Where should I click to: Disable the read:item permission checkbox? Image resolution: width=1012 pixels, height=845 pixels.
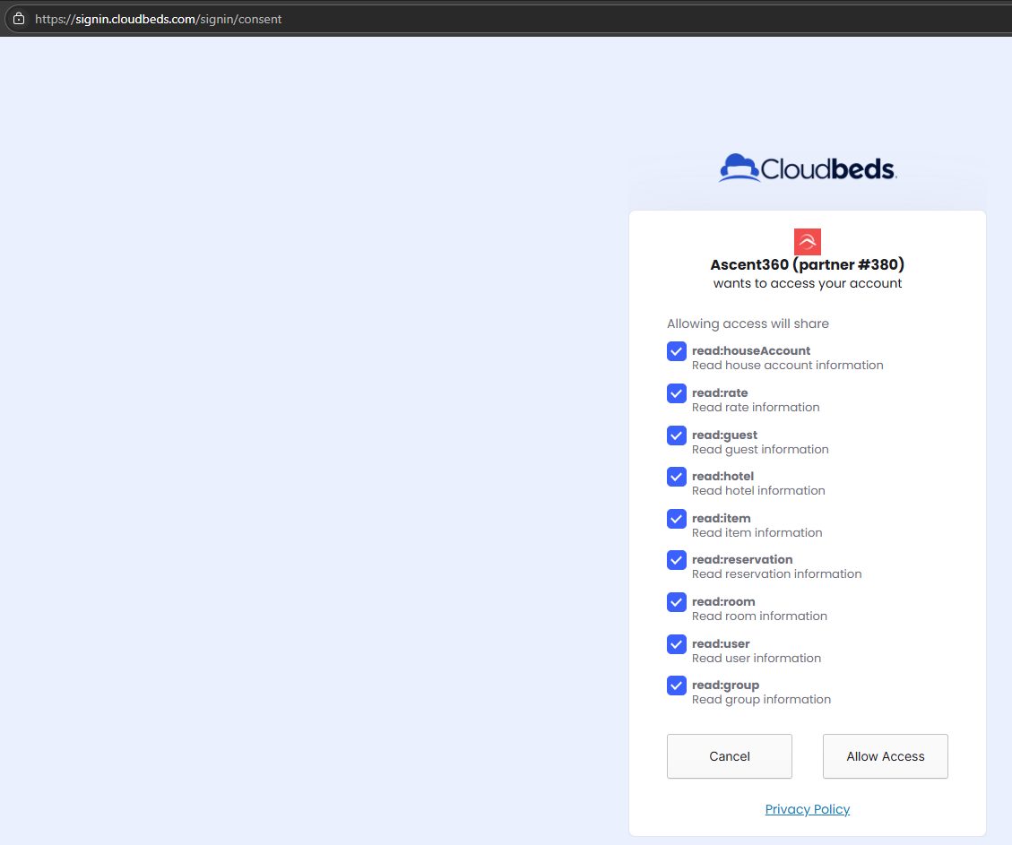pyautogui.click(x=677, y=519)
